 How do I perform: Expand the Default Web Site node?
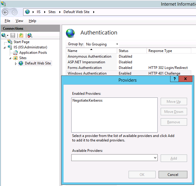coord(16,64)
